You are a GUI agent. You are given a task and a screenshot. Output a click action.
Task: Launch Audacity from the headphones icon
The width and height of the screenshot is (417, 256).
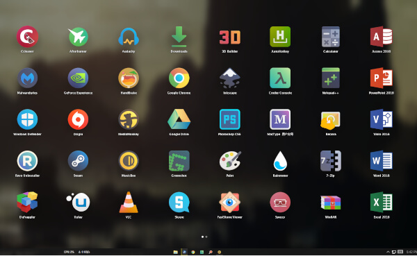(129, 37)
